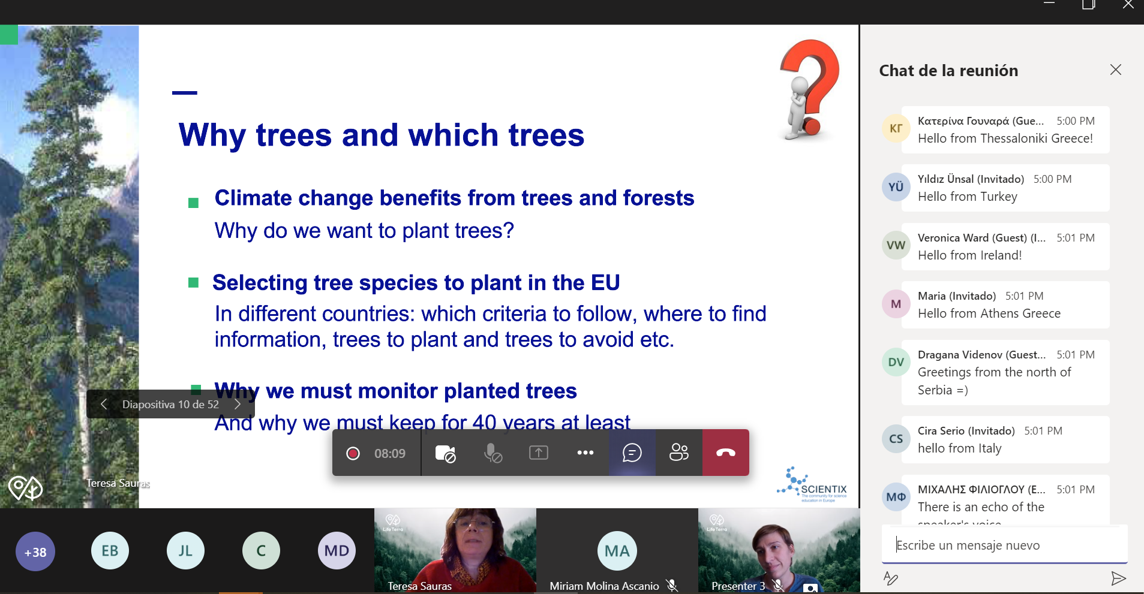Select MD participant avatar
This screenshot has width=1144, height=594.
337,550
